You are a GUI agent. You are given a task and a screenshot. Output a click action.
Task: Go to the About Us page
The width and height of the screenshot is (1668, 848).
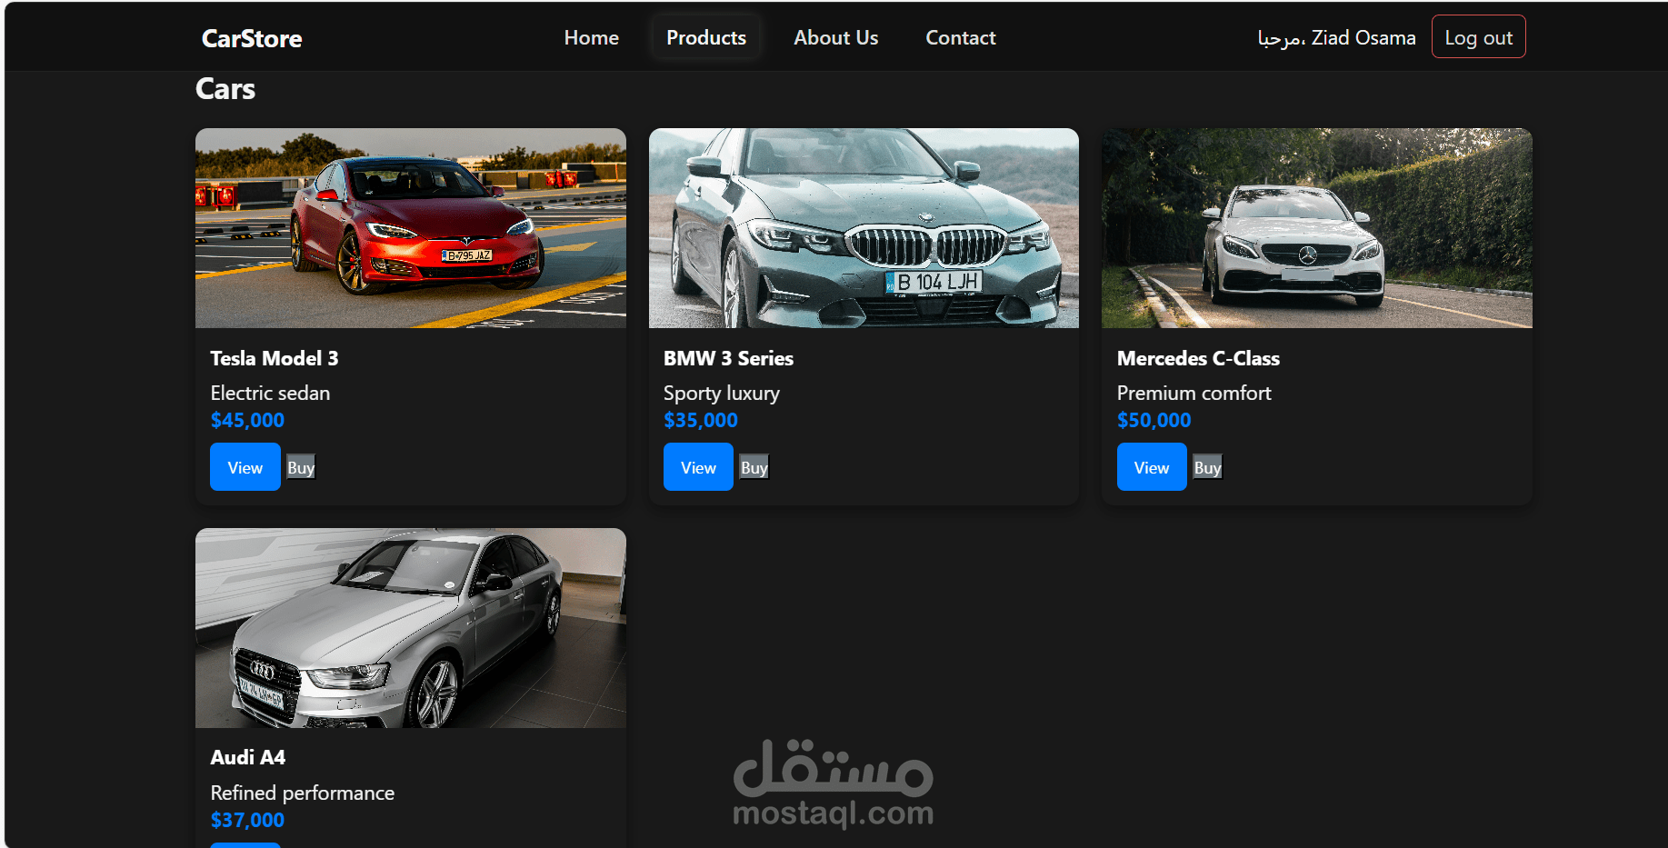pyautogui.click(x=835, y=38)
